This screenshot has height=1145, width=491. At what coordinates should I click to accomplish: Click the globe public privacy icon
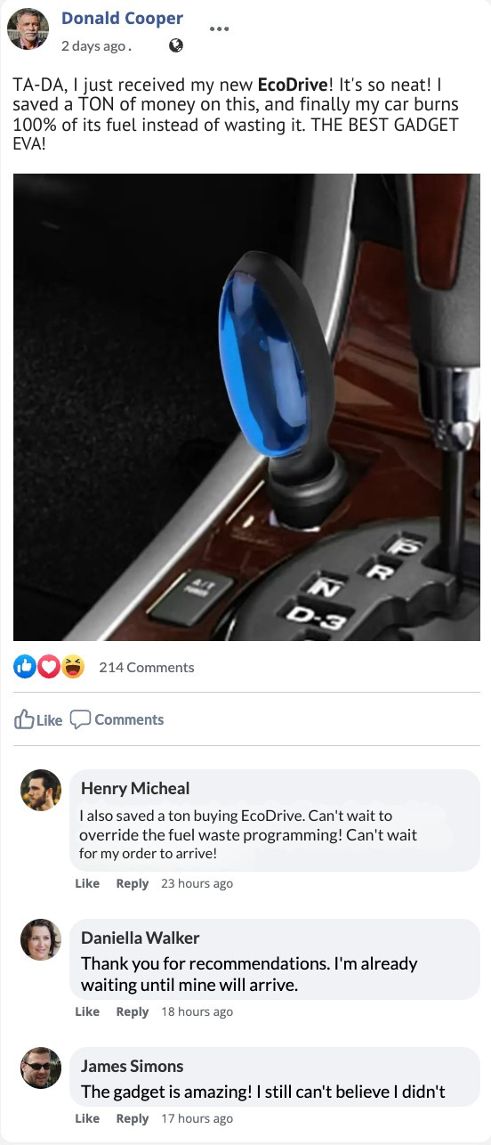(x=176, y=45)
